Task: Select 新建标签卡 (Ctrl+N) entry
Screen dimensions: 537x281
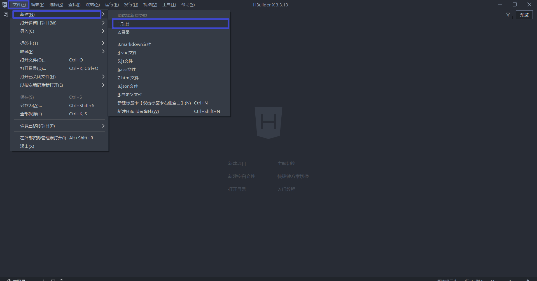Action: point(169,103)
